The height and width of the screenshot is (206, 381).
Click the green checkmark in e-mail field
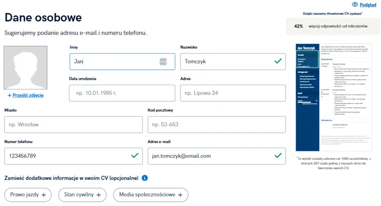click(x=278, y=156)
